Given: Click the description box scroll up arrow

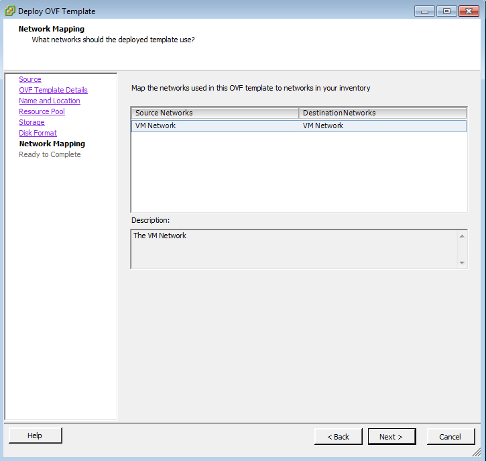Looking at the screenshot, I should [x=462, y=236].
